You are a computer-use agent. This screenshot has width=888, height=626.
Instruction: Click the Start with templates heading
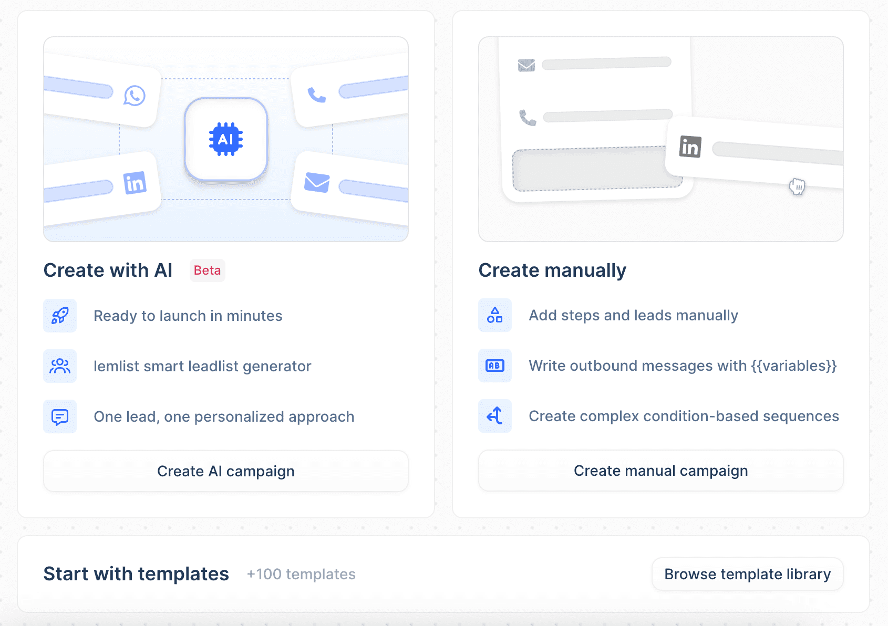coord(136,574)
